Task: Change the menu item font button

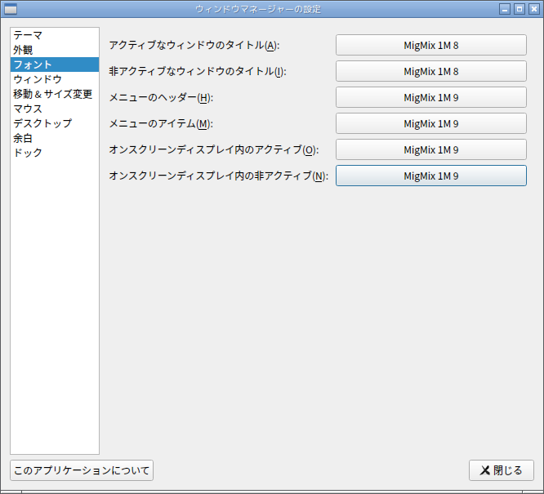Action: 431,123
